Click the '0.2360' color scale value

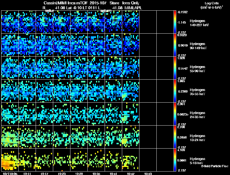click(x=183, y=91)
